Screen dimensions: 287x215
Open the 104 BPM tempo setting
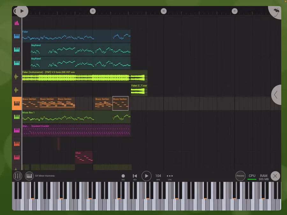158,177
